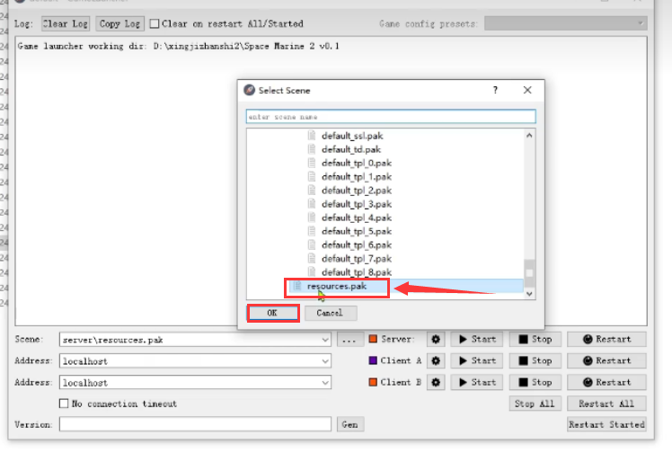Click orange Server color swatch
Screen dimensions: 672x453
pyautogui.click(x=373, y=340)
